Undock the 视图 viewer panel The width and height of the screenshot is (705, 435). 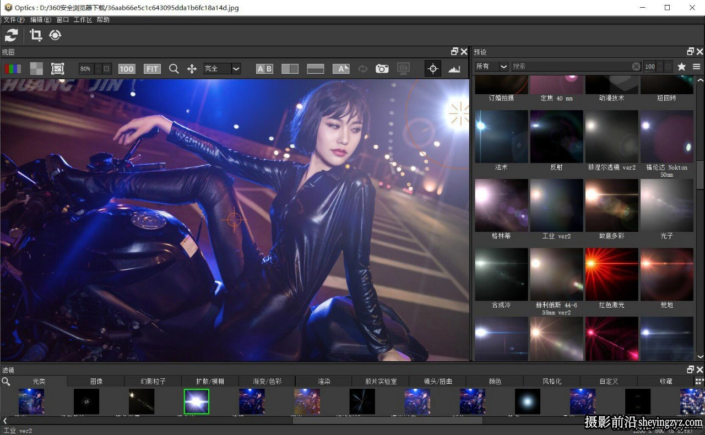pyautogui.click(x=454, y=52)
